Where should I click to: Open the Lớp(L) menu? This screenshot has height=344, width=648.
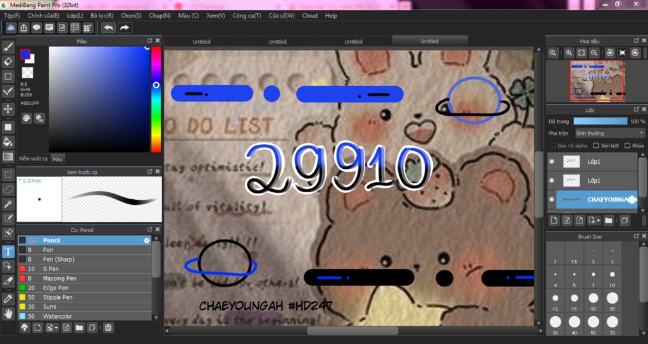pos(75,16)
